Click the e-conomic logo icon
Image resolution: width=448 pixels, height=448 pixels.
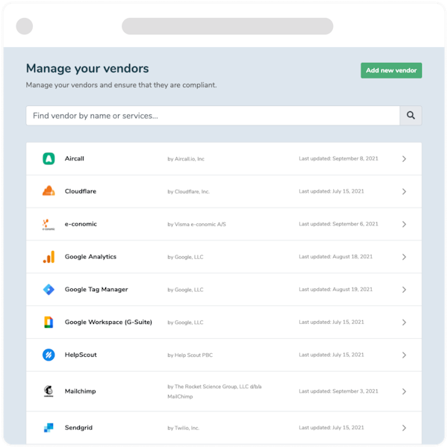[x=49, y=224]
